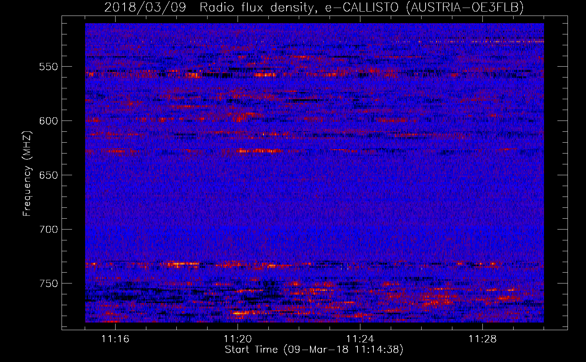Click the 650 frequency tick label
586x362 pixels.
49,175
